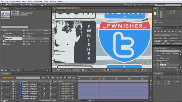Image resolution: width=182 pixels, height=102 pixels.
Task: Select the Clone Stamp tool
Action: tap(42, 5)
